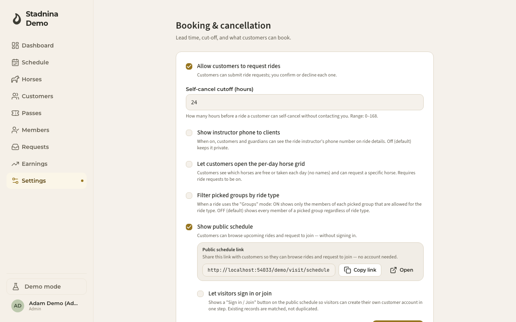Check Let visitors sign in or join
This screenshot has width=516, height=322.
pos(200,294)
